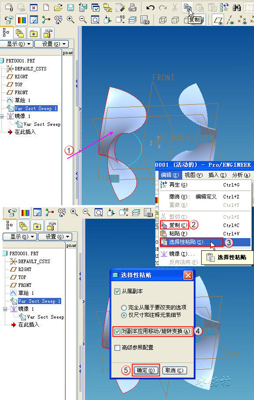Choose 再生 in the Edit menu
This screenshot has height=400, width=254.
pyautogui.click(x=205, y=185)
